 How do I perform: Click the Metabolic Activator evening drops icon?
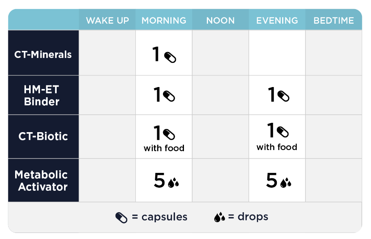point(286,182)
